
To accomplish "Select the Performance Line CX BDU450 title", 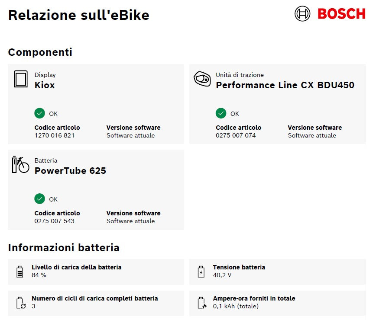I will (x=285, y=85).
